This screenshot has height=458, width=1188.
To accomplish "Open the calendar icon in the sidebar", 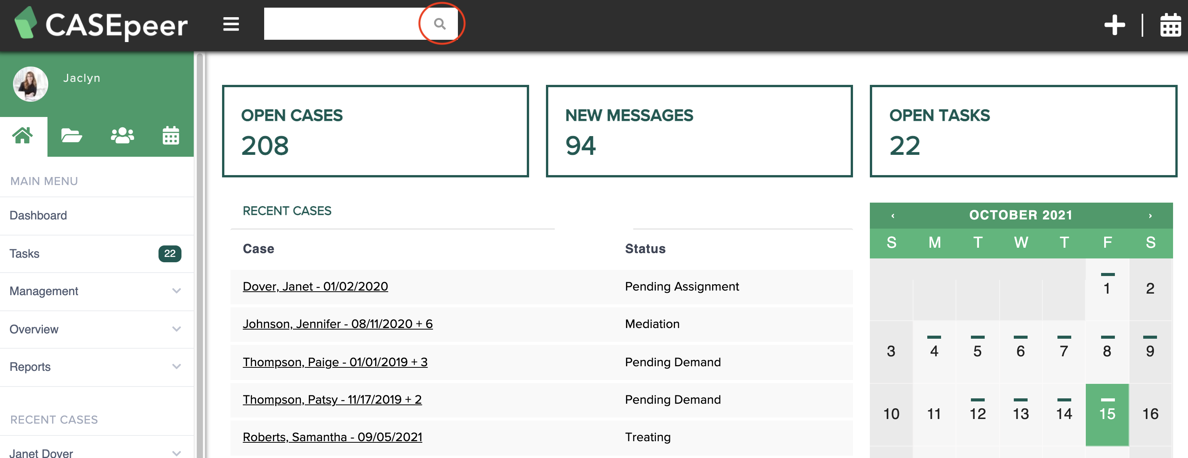I will pos(170,135).
